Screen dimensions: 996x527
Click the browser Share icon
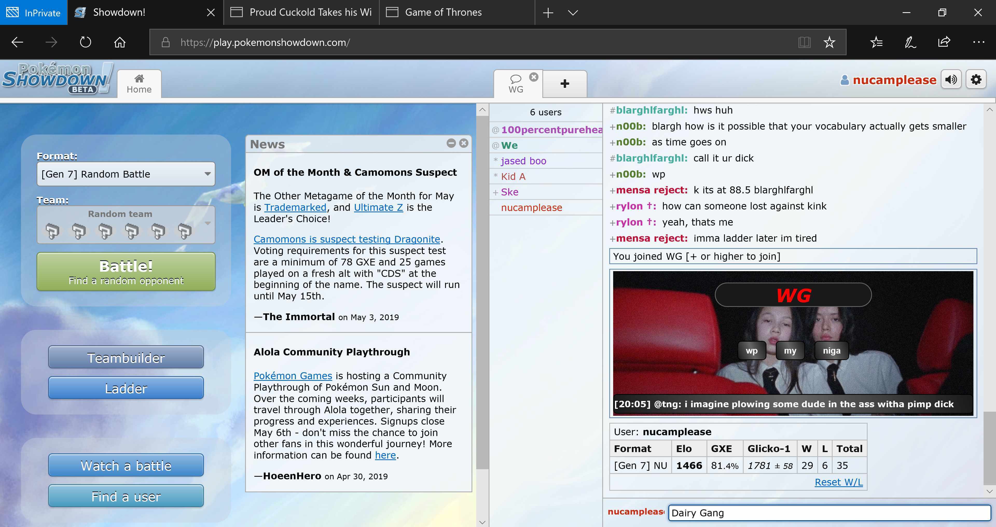pyautogui.click(x=944, y=42)
